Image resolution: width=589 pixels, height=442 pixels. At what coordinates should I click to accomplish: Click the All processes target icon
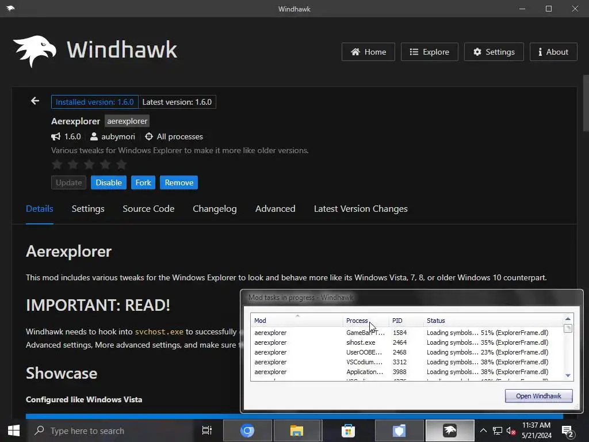point(149,136)
